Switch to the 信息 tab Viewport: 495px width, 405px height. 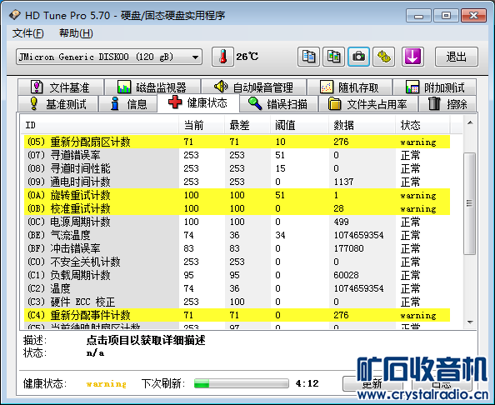128,104
